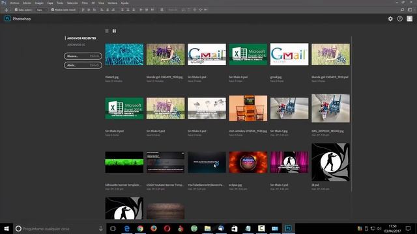Screen dimensions: 417x234
Task: Click the Photoshop icon in the taskbar
Action: point(288,228)
